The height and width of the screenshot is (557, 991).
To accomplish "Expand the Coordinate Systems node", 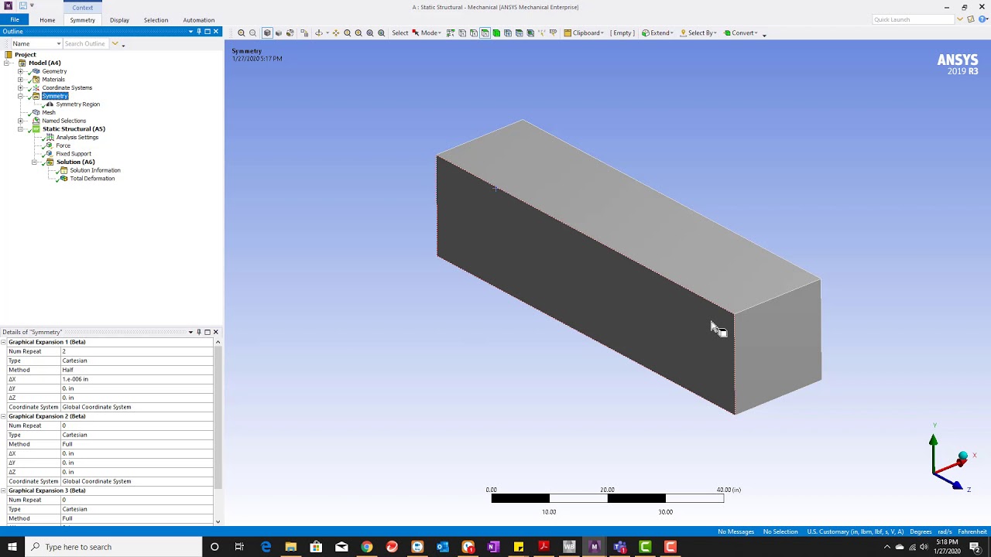I will tap(20, 87).
